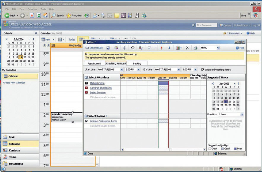Screen dimensions: 262x172
Task: Uncheck the Walden Conference Room checkbox
Action: [x=87, y=121]
